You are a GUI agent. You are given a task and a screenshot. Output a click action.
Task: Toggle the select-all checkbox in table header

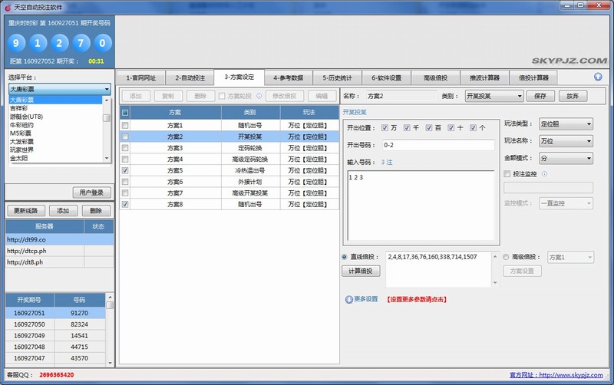click(x=125, y=113)
